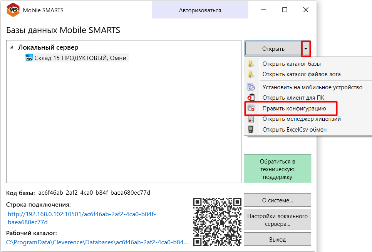
Task: Choose Открыть клиент для ПК
Action: click(x=293, y=98)
